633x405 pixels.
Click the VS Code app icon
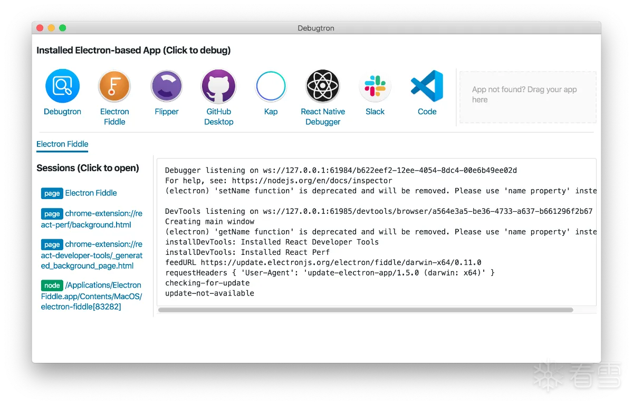click(427, 86)
